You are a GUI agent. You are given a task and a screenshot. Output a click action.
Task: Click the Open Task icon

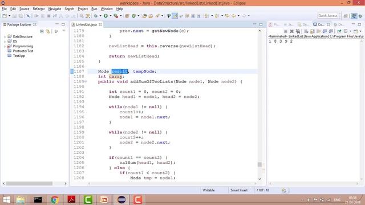pyautogui.click(x=151, y=16)
